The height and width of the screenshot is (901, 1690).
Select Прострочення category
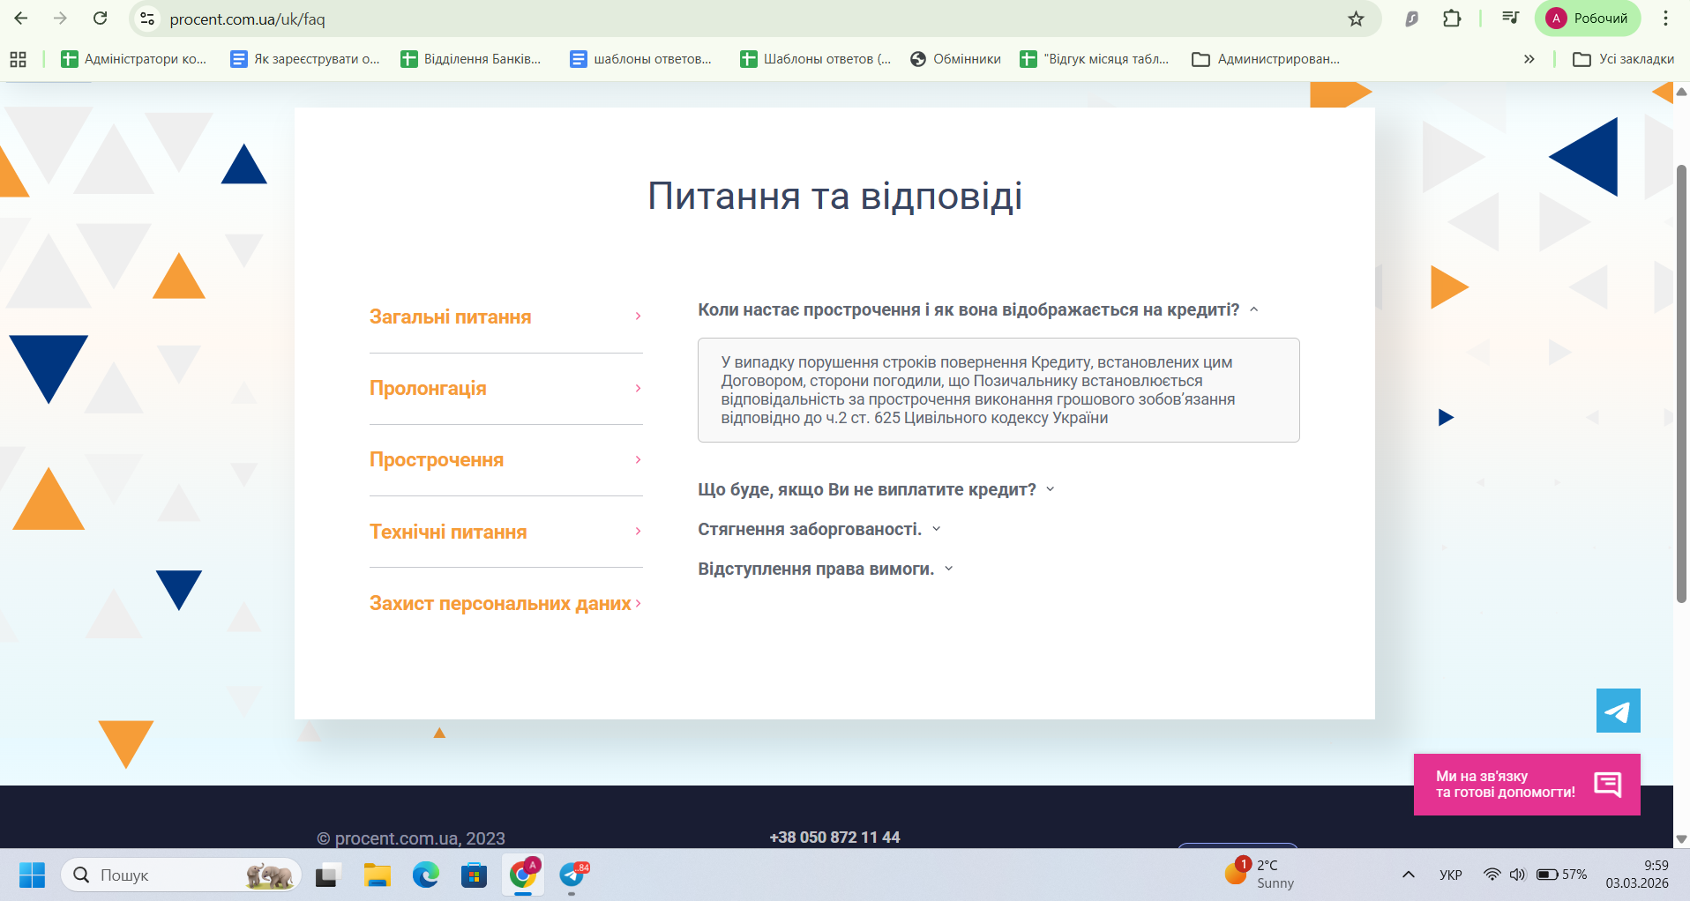(x=437, y=460)
